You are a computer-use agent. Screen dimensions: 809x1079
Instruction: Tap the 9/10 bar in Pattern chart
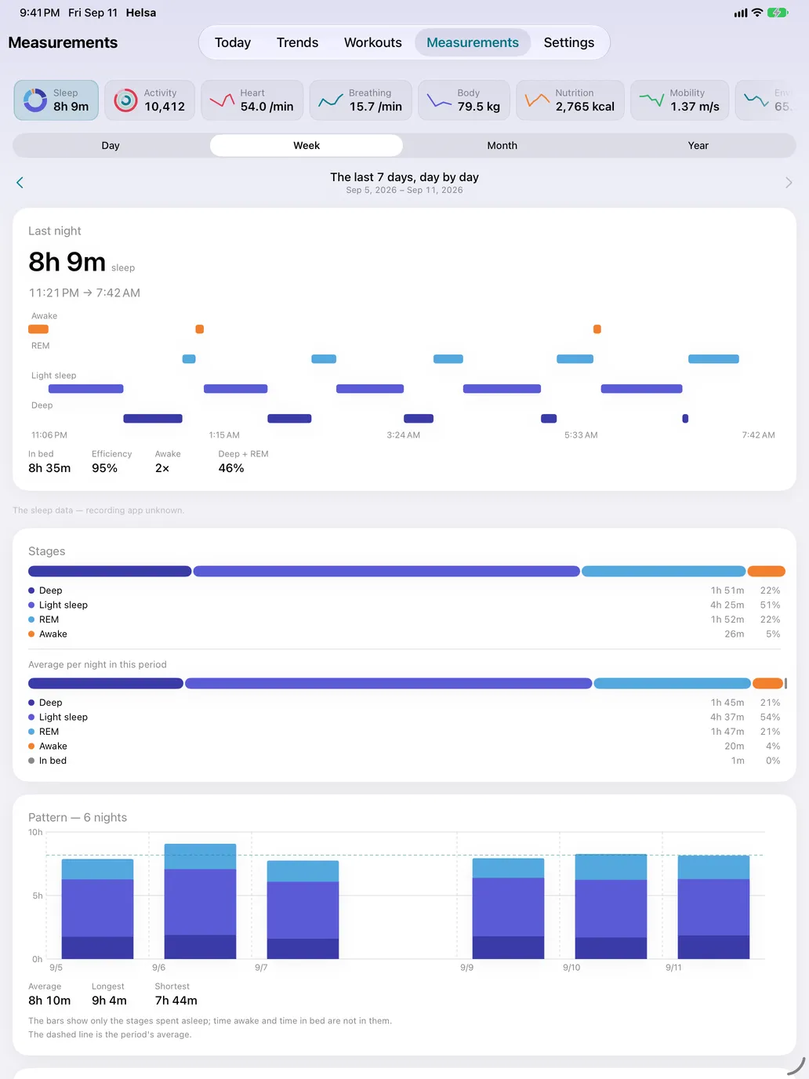click(x=611, y=906)
